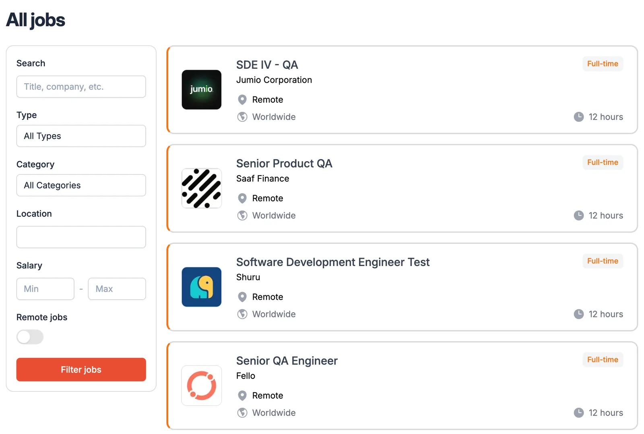The width and height of the screenshot is (644, 434).
Task: Click the All jobs page heading
Action: pyautogui.click(x=35, y=20)
